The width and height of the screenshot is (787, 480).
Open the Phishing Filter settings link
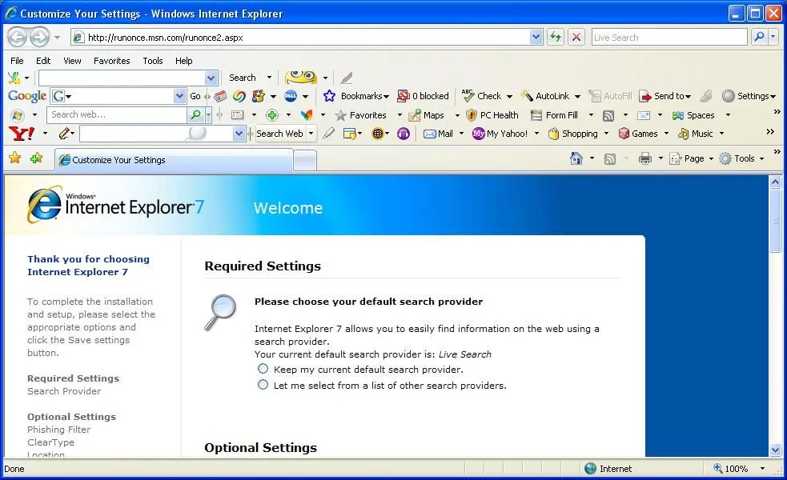click(58, 430)
